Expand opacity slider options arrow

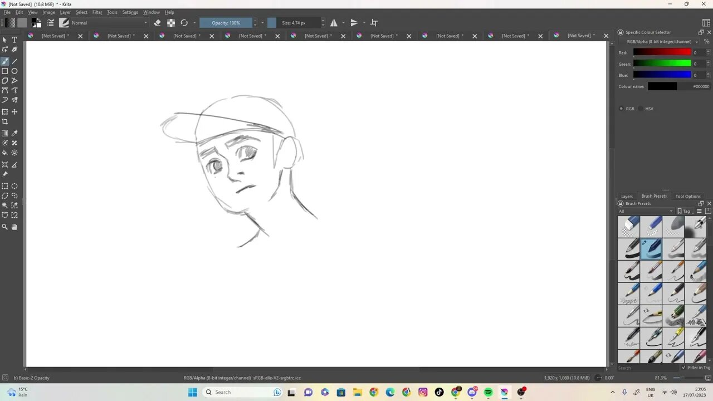(x=263, y=23)
